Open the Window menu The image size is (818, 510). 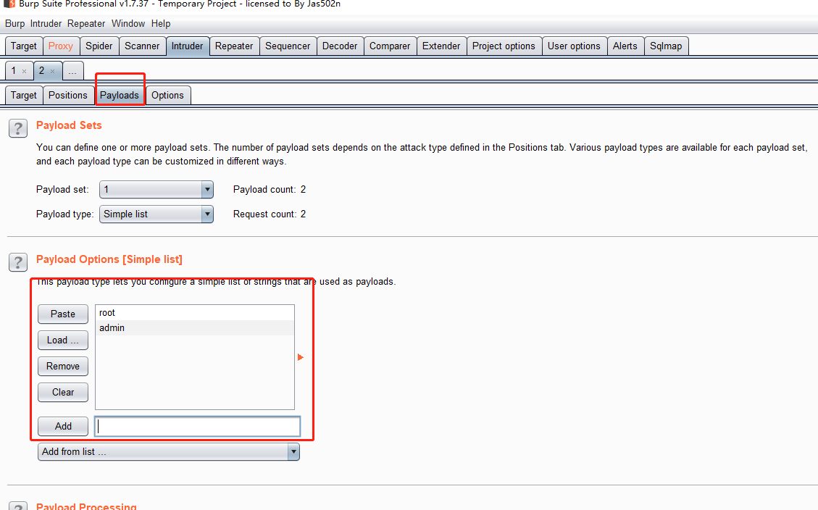128,23
